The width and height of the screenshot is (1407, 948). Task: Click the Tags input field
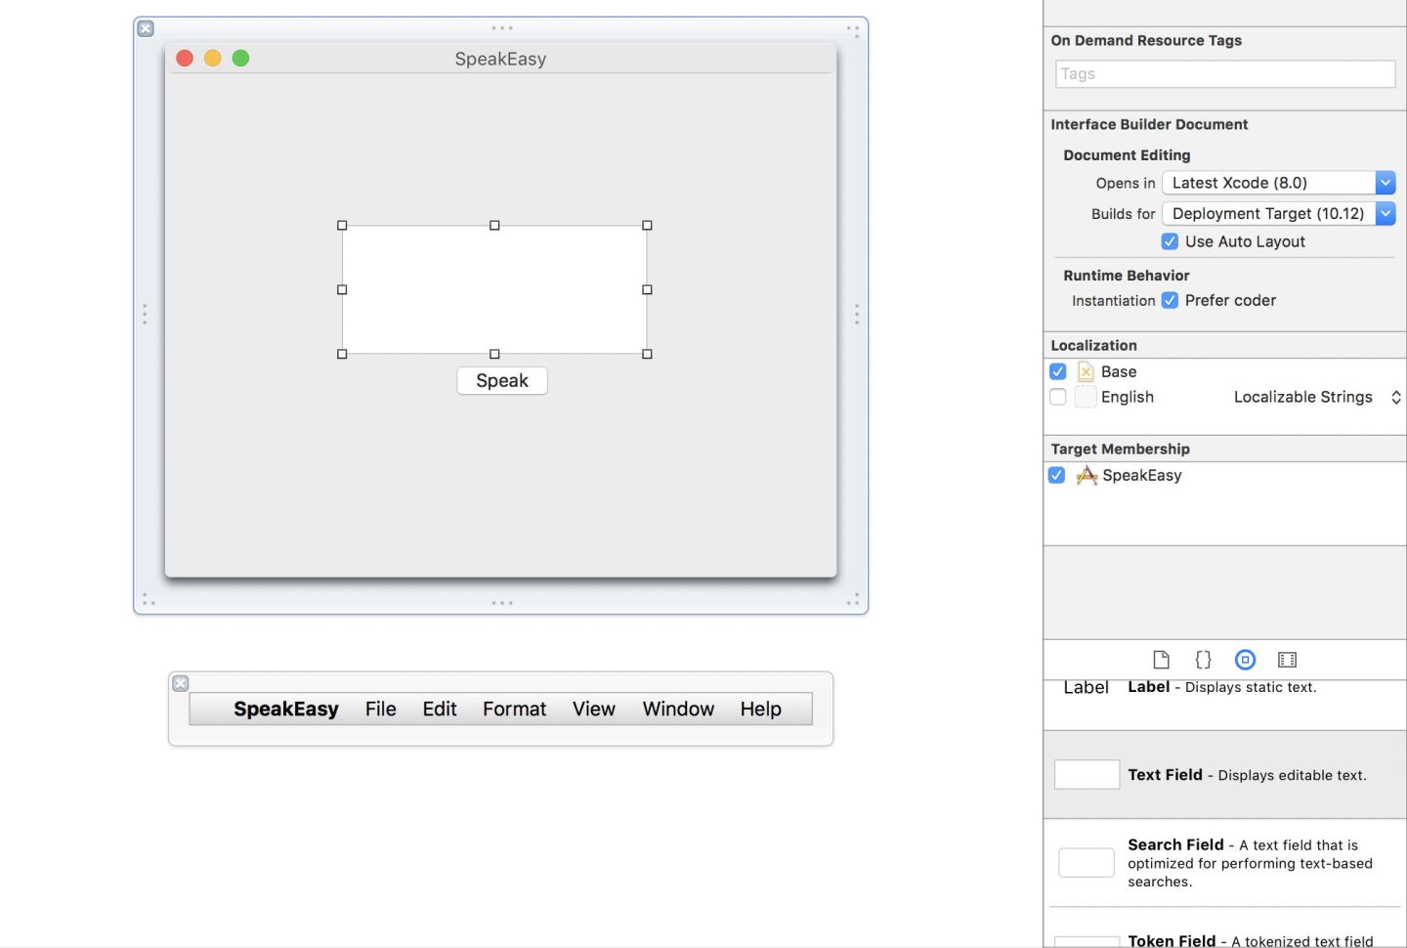tap(1225, 74)
